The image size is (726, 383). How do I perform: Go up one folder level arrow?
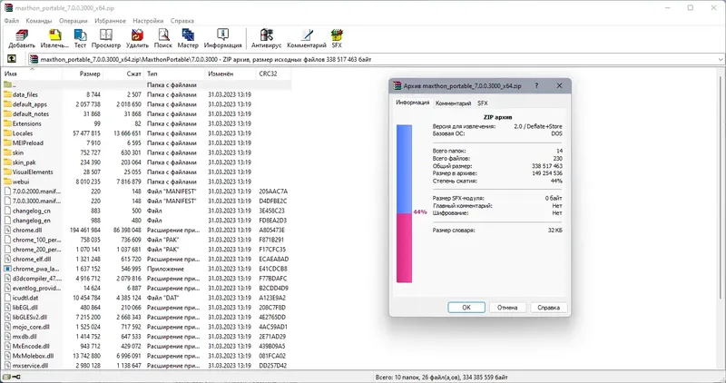[x=12, y=59]
